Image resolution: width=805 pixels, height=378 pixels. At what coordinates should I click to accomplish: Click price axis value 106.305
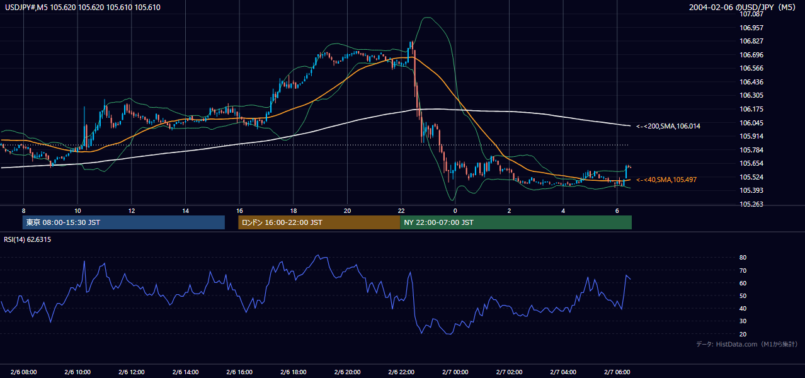click(751, 96)
